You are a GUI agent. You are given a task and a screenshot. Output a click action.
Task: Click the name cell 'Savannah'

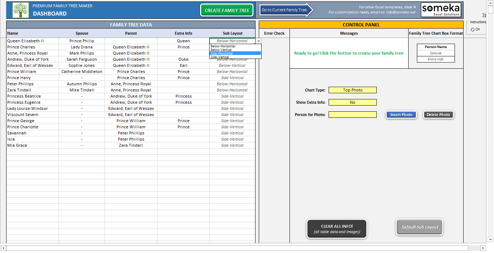coord(33,133)
